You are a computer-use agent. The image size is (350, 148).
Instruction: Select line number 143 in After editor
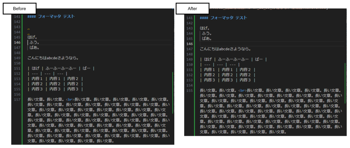coord(189,28)
